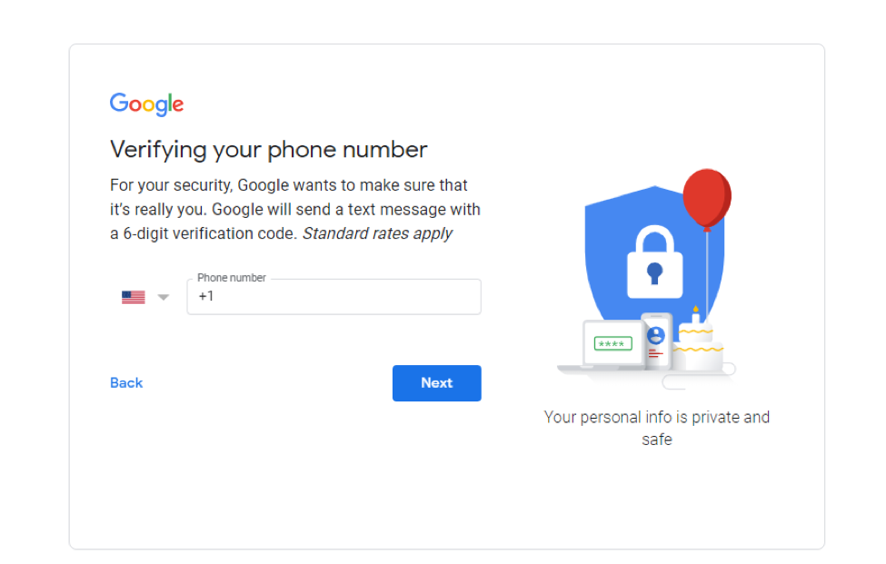Click the Phone number field label
This screenshot has height=564, width=886.
click(231, 278)
